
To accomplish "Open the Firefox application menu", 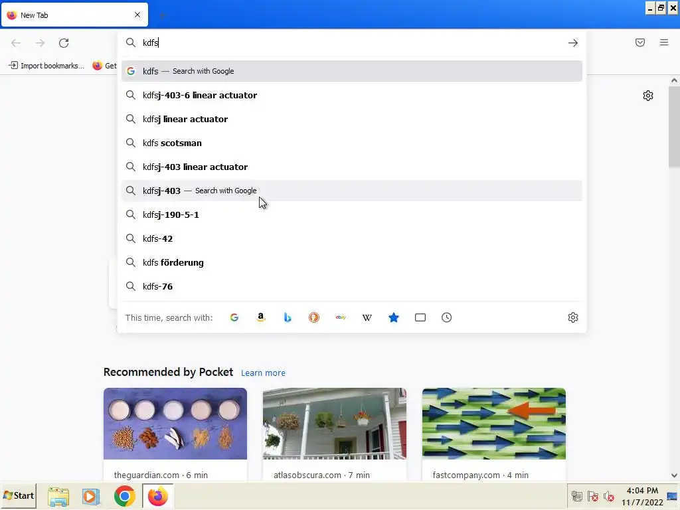I will 664,42.
